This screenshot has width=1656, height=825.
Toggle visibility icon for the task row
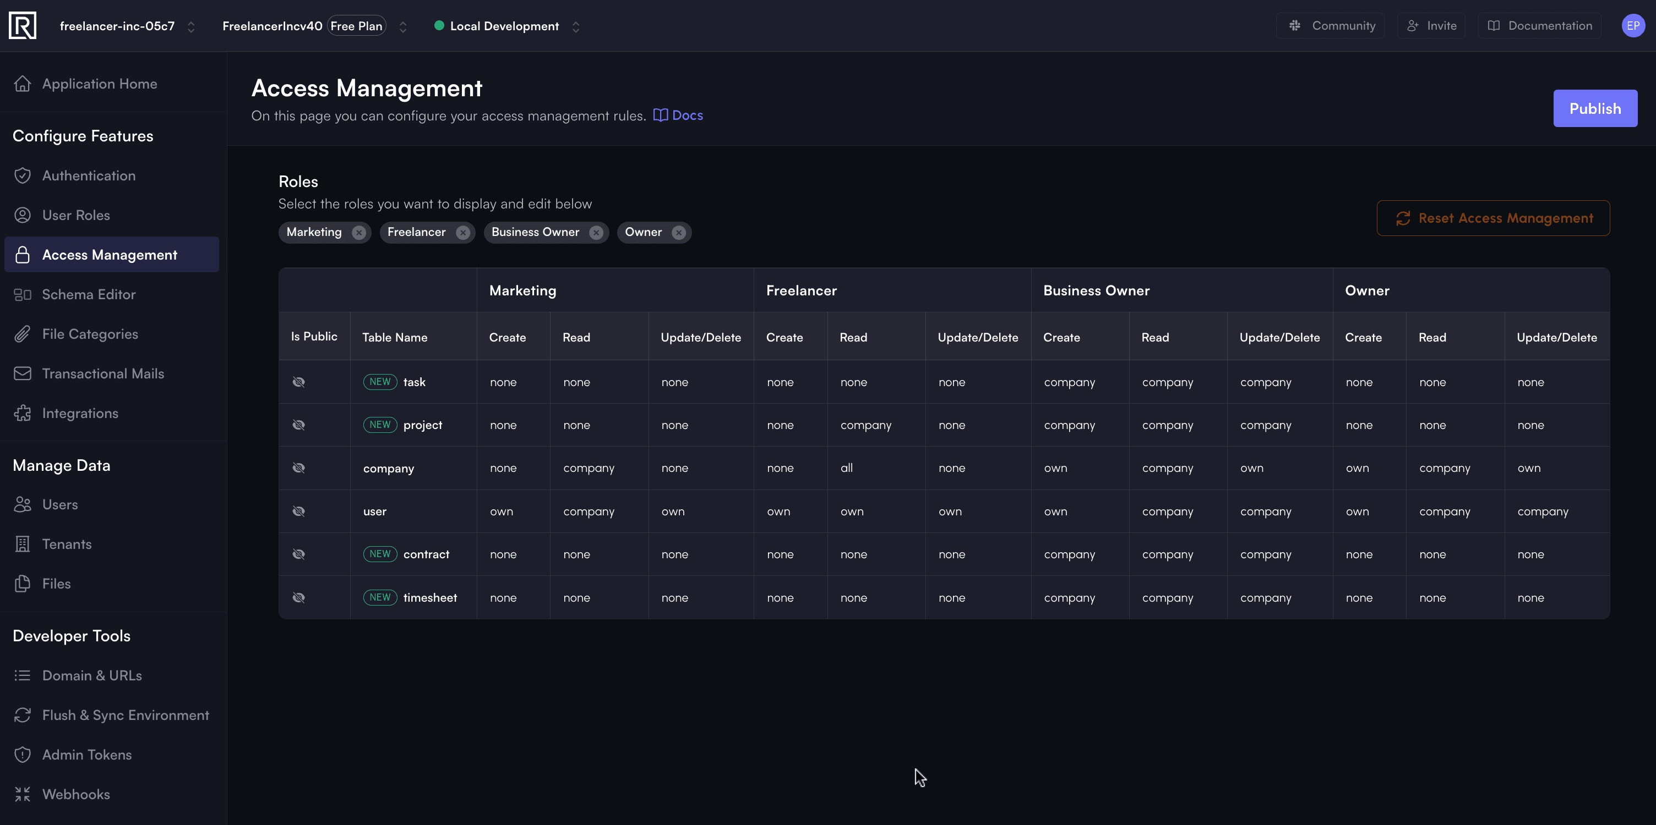coord(299,382)
